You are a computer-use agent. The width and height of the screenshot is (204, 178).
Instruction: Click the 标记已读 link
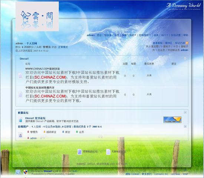pos(180,43)
